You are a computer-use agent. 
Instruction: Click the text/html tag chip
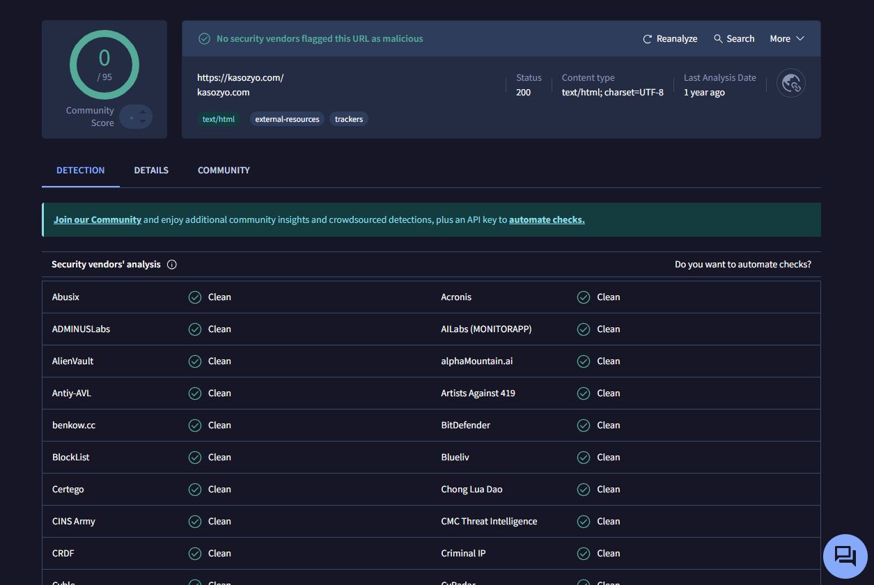pyautogui.click(x=219, y=119)
